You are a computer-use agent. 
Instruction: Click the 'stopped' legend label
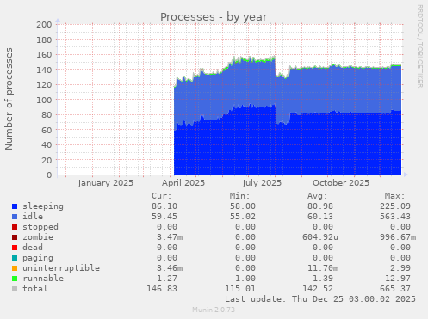(x=40, y=227)
